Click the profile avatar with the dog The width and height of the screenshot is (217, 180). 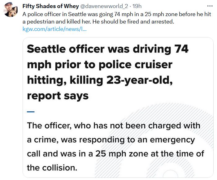[x=11, y=10]
